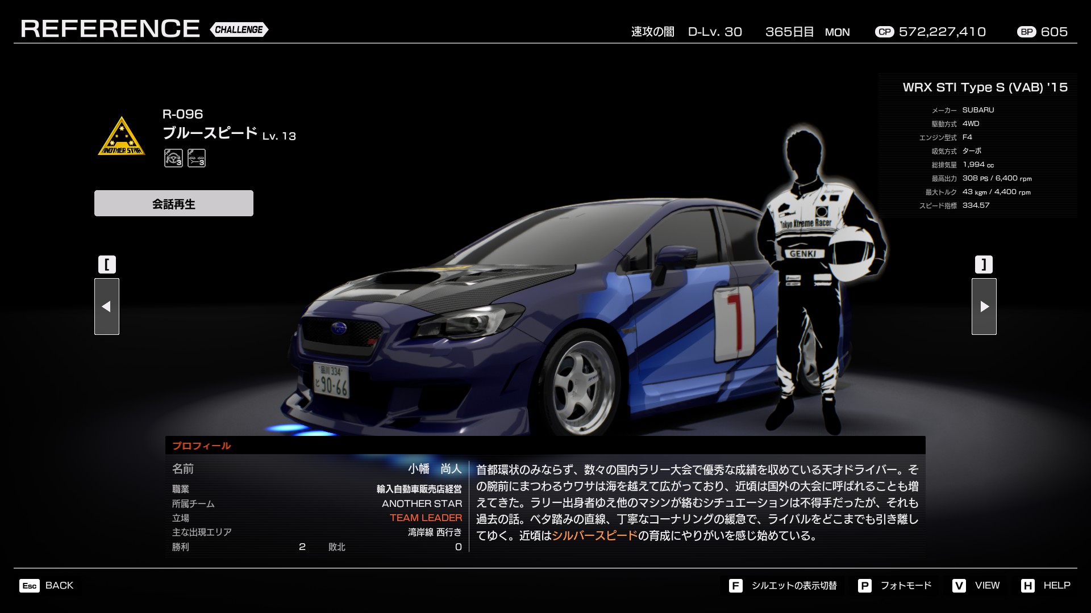
Task: Click the Esc key icon
Action: click(x=30, y=586)
